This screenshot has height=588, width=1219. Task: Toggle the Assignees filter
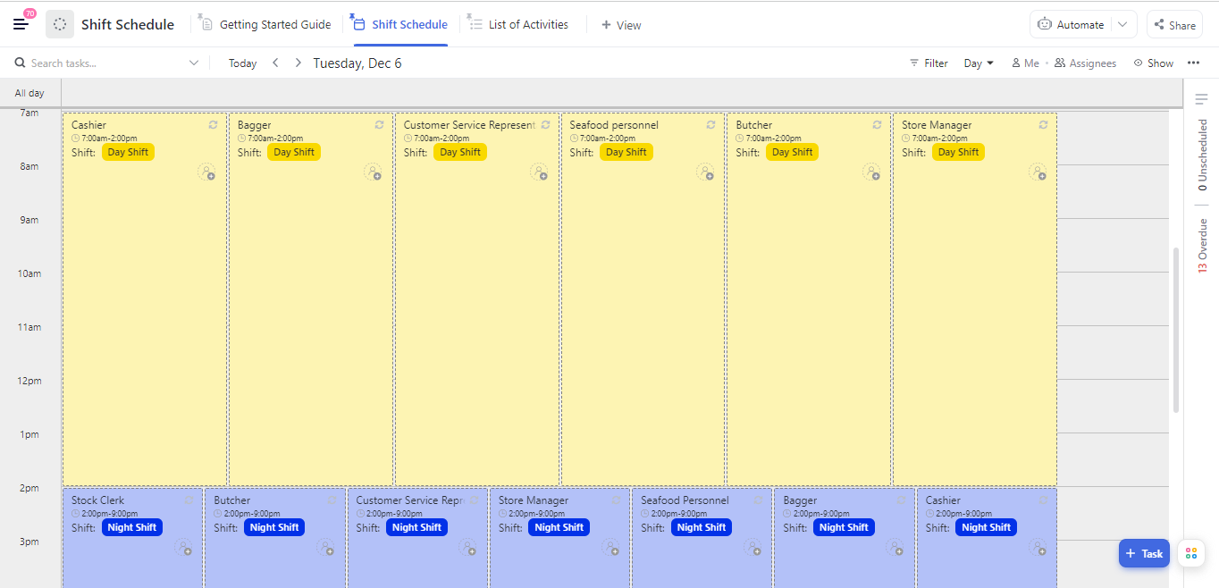click(x=1085, y=63)
